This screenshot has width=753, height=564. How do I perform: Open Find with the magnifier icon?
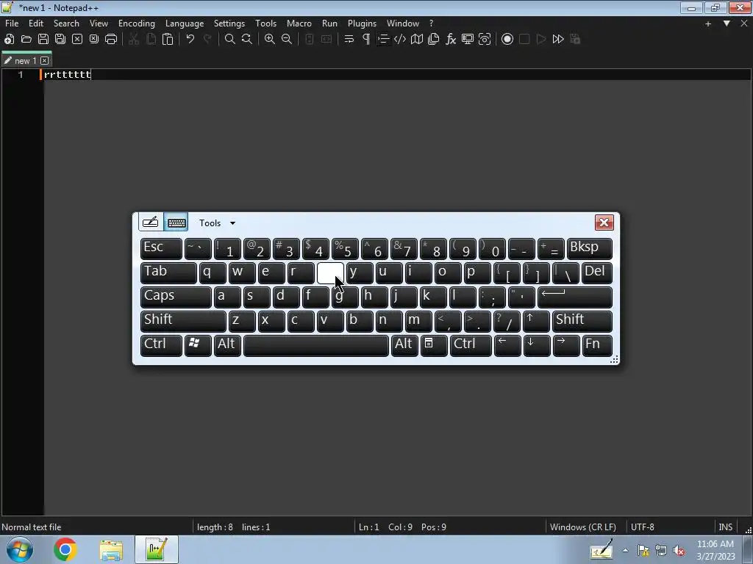230,40
